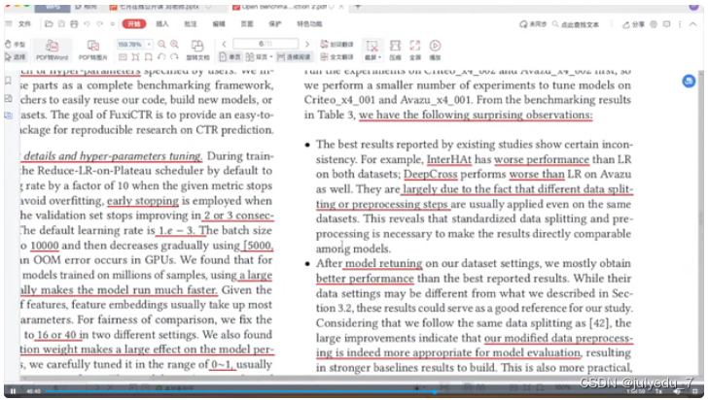Activate the hand tool

(x=15, y=45)
